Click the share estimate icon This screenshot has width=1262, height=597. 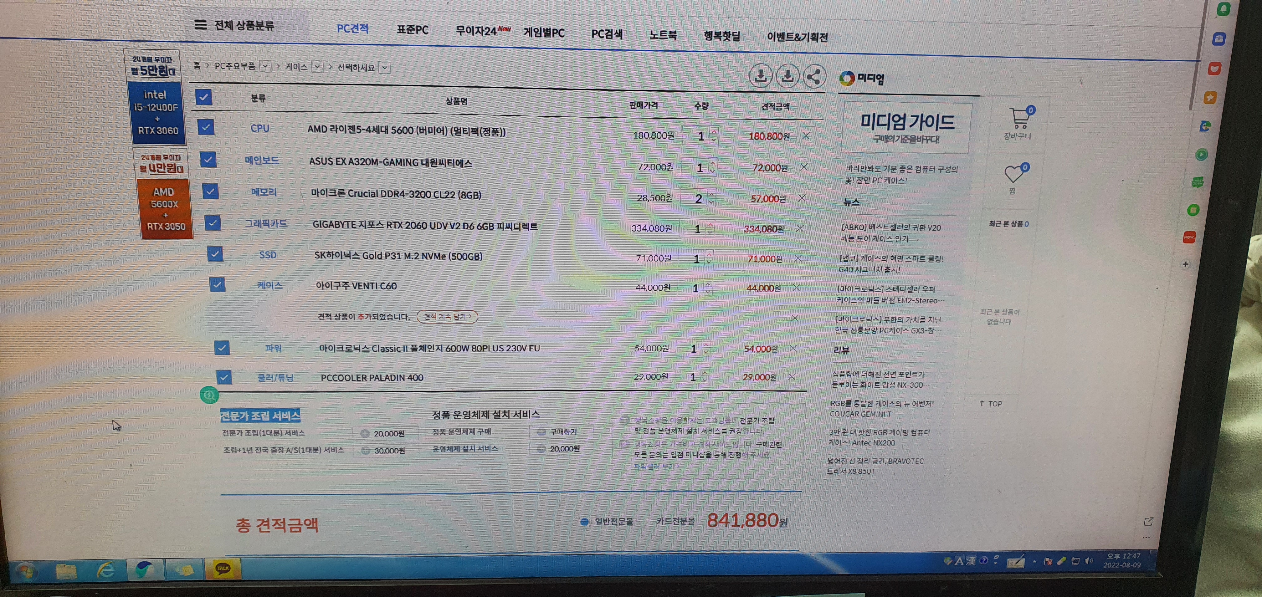(814, 77)
